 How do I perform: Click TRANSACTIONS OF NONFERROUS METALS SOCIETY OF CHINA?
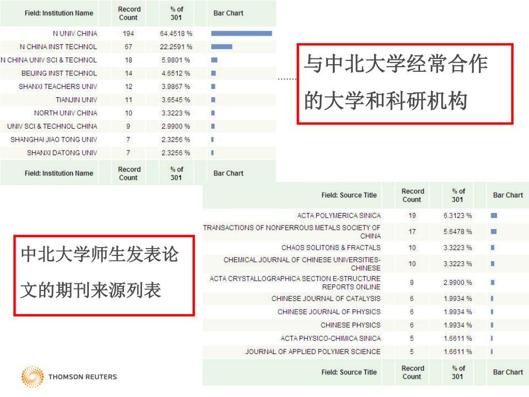point(292,232)
